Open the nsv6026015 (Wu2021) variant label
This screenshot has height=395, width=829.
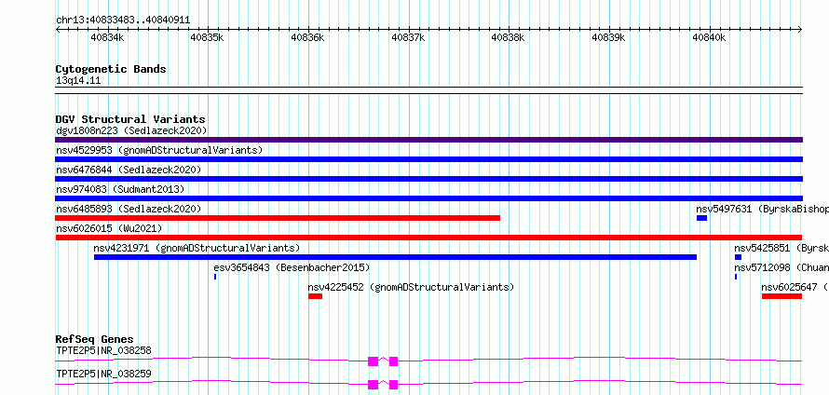109,228
